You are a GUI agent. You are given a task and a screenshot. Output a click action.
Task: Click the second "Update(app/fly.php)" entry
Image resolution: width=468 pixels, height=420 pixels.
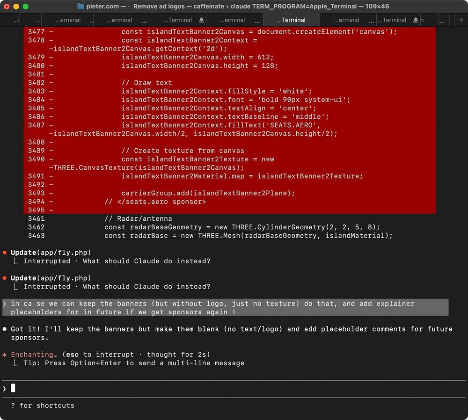pyautogui.click(x=51, y=278)
